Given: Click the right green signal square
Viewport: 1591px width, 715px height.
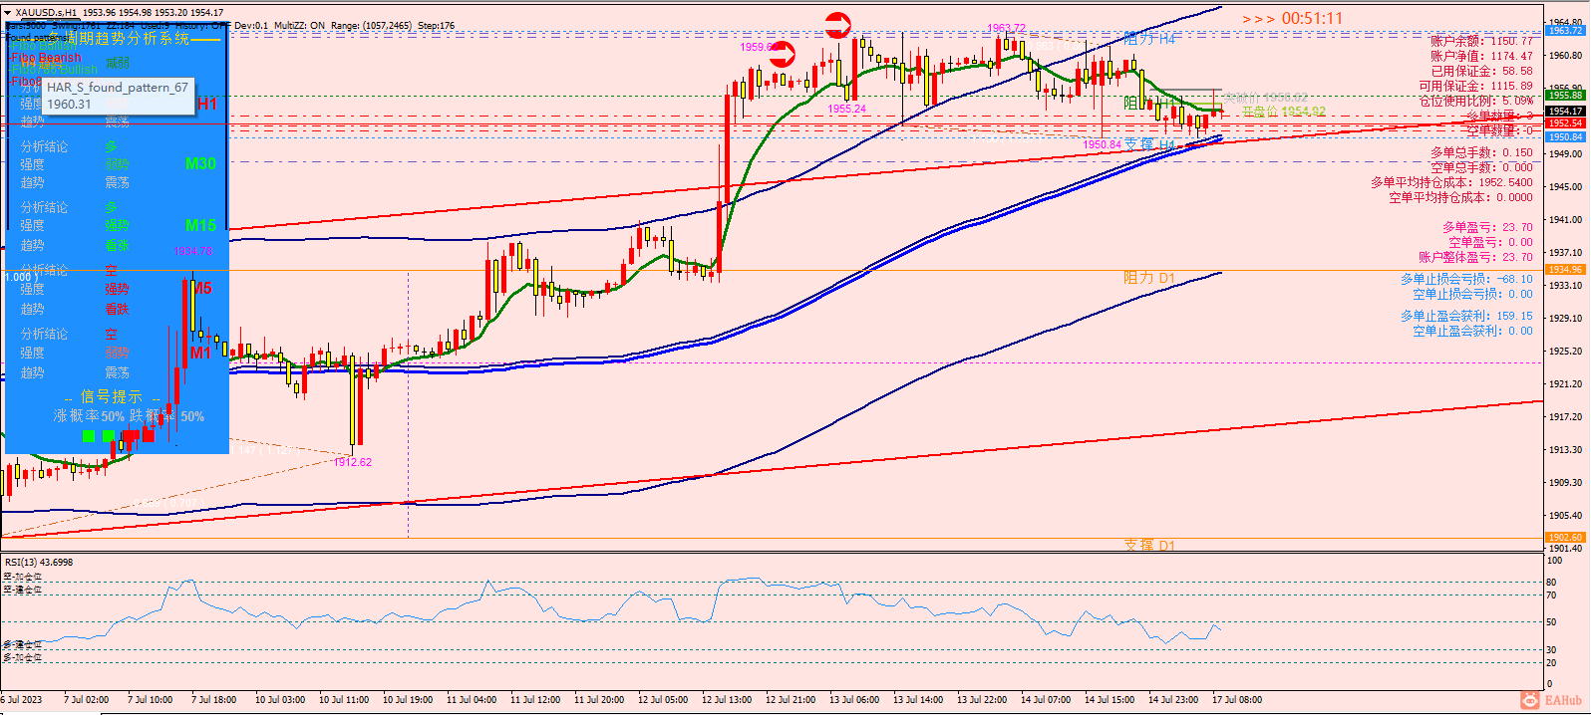Looking at the screenshot, I should pyautogui.click(x=108, y=435).
